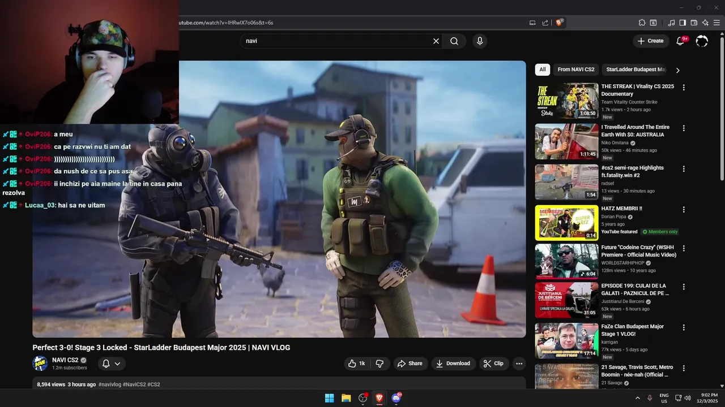This screenshot has width=725, height=407.
Task: Click the main video player
Action: [x=279, y=199]
